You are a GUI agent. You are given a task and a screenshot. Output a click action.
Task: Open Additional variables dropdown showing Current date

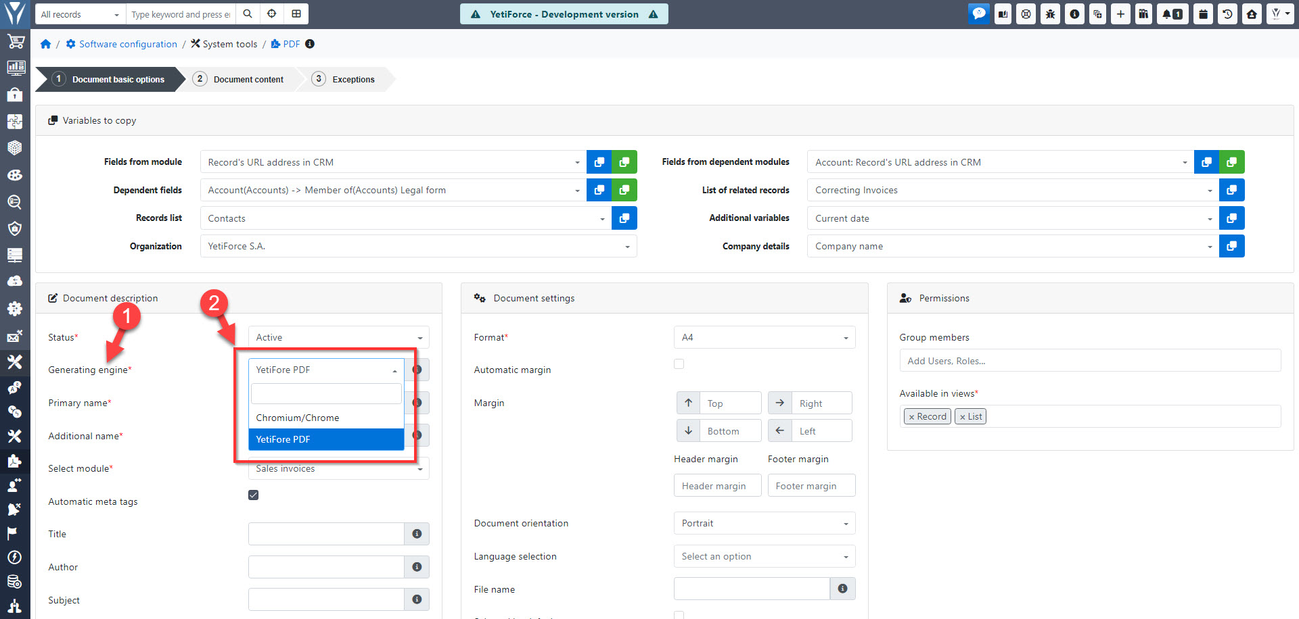pyautogui.click(x=1013, y=218)
